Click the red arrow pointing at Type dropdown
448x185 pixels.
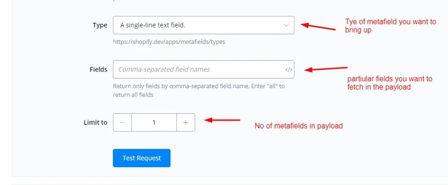pyautogui.click(x=318, y=26)
